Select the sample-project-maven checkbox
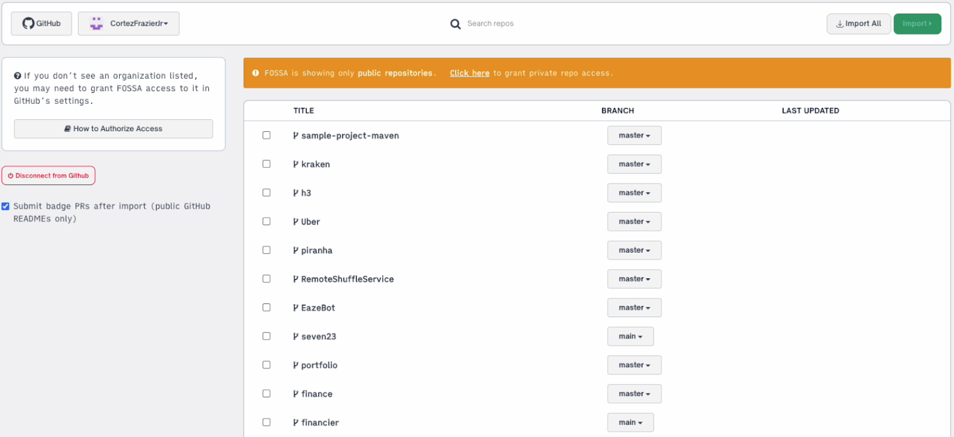This screenshot has height=437, width=954. pos(267,135)
